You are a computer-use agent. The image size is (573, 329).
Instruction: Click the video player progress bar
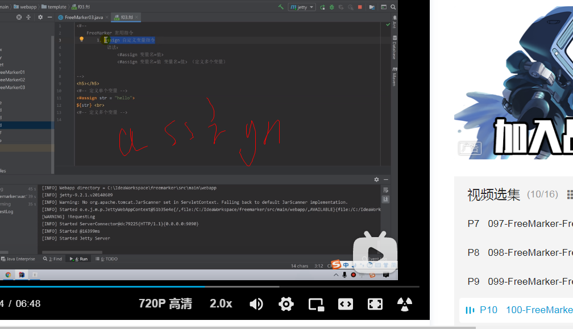pos(210,286)
